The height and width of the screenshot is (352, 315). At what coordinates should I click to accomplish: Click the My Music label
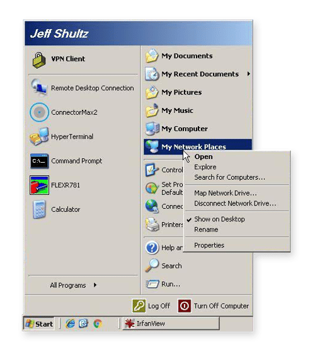(x=177, y=110)
